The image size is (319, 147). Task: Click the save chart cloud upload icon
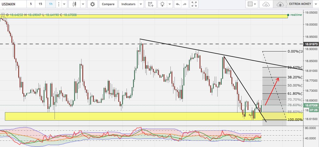click(x=280, y=4)
